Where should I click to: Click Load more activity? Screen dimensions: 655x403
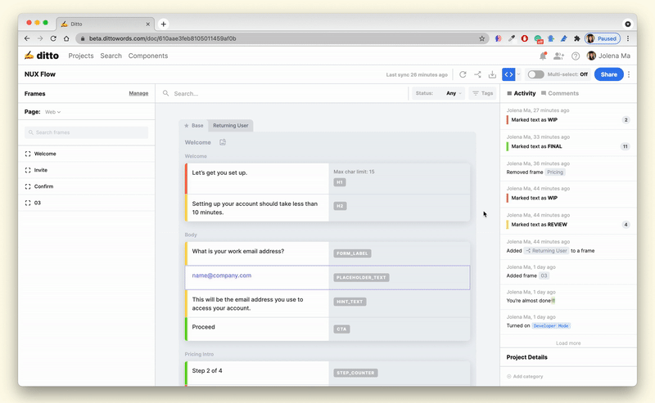tap(568, 343)
